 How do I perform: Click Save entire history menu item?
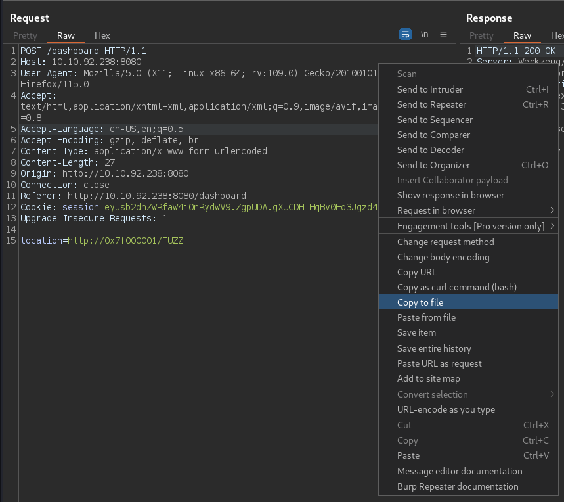tap(434, 348)
